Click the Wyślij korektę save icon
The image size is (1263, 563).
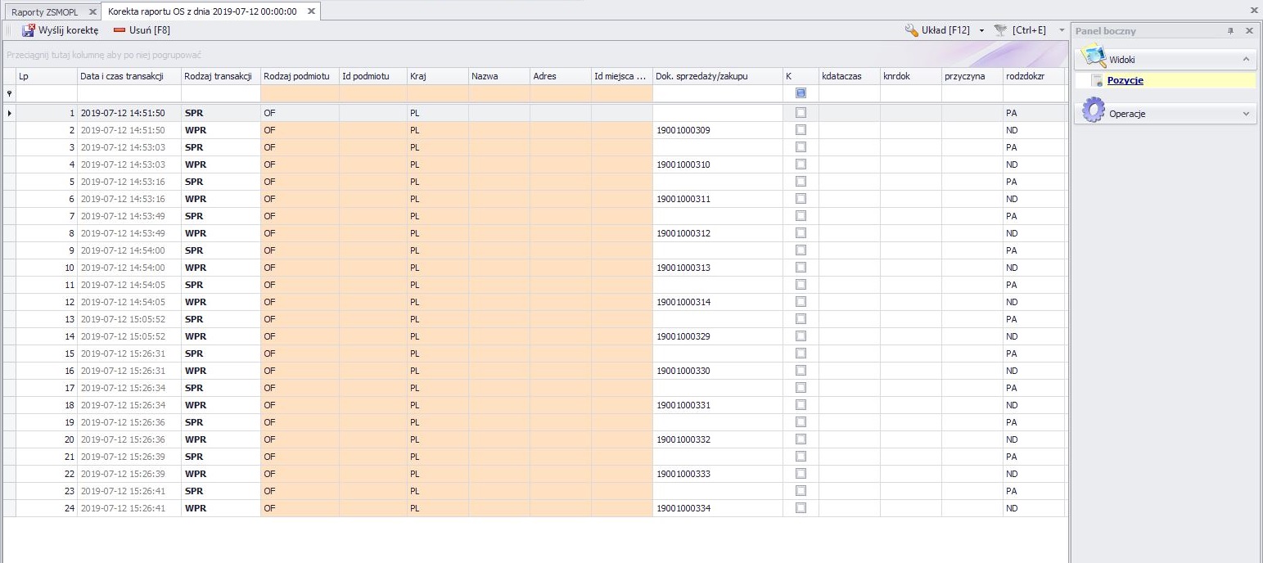coord(28,30)
